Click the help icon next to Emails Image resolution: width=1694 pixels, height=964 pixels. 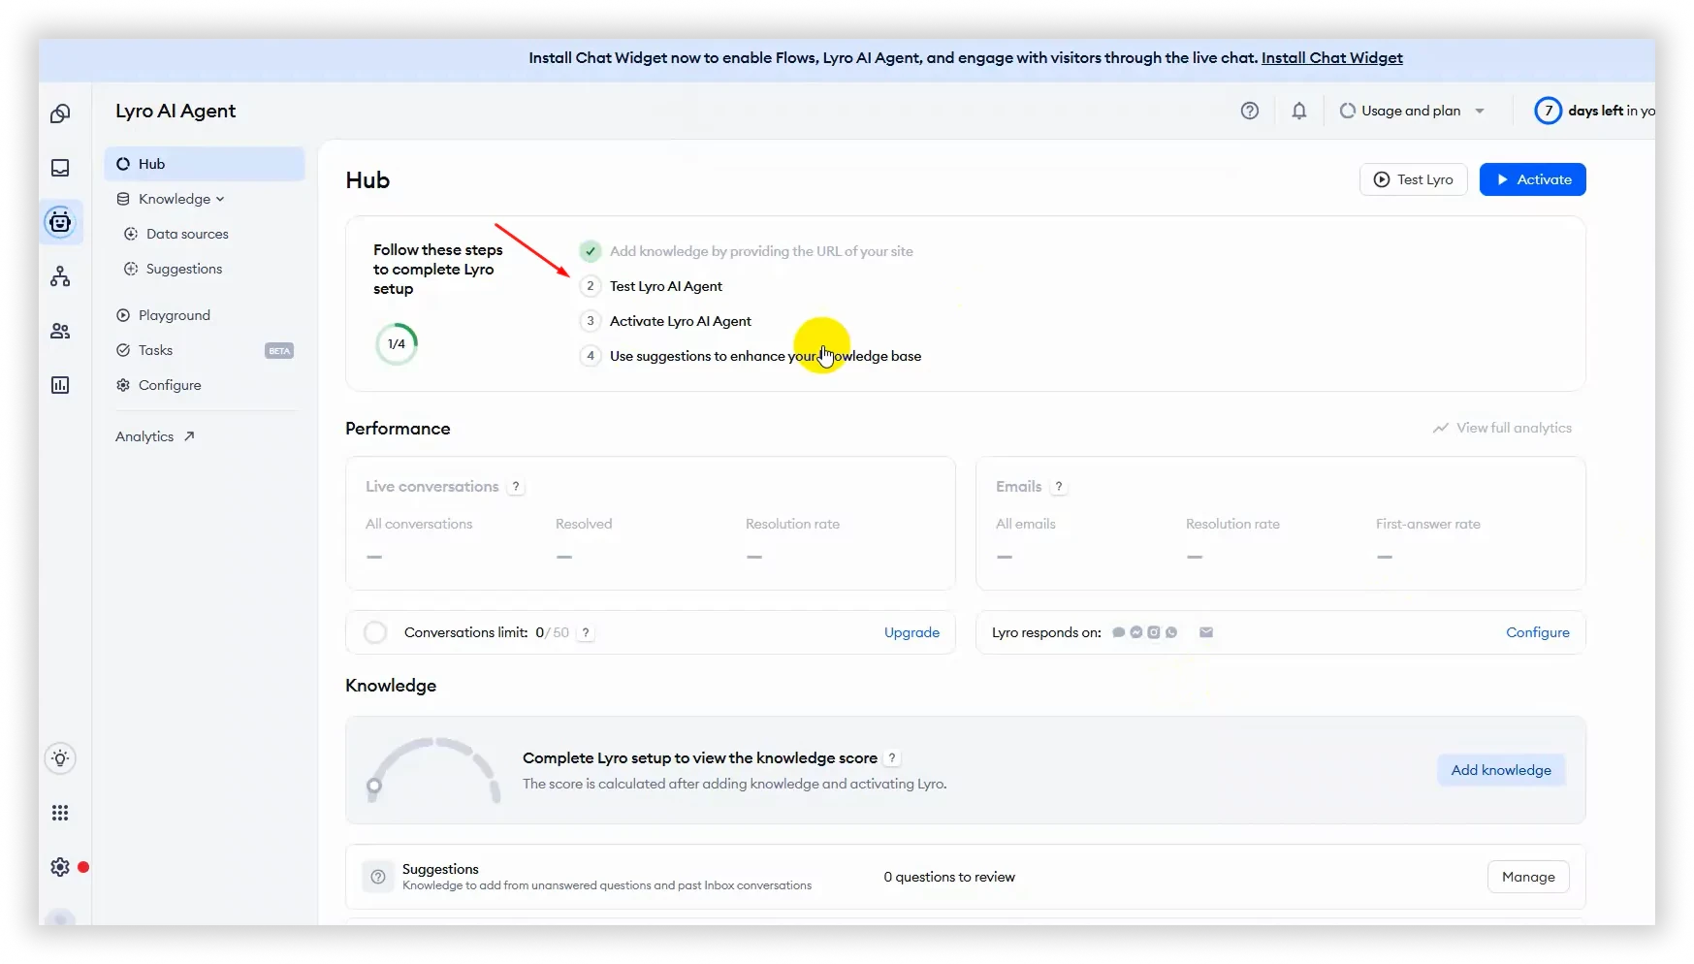(x=1059, y=487)
